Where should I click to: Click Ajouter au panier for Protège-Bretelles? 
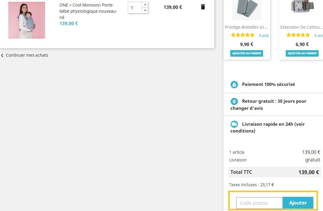[x=247, y=53]
